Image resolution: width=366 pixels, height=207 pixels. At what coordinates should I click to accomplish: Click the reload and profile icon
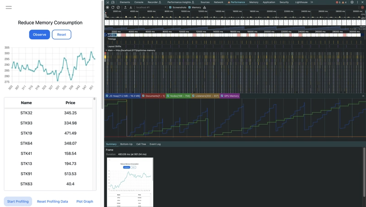click(113, 7)
